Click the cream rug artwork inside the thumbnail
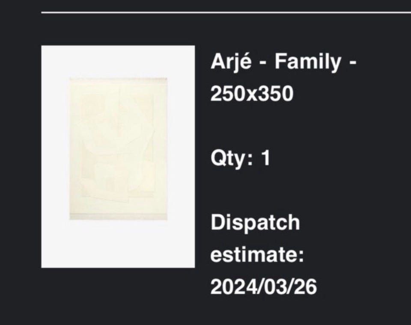 click(118, 148)
